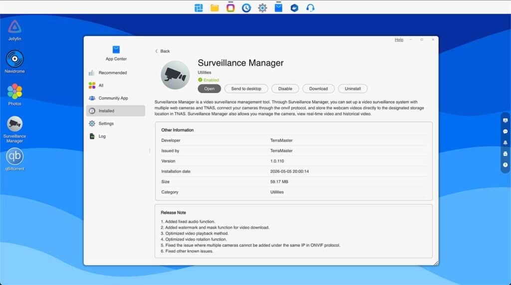Screen dimensions: 511x285
Task: Uninstall Surveillance Manager
Action: tap(353, 89)
